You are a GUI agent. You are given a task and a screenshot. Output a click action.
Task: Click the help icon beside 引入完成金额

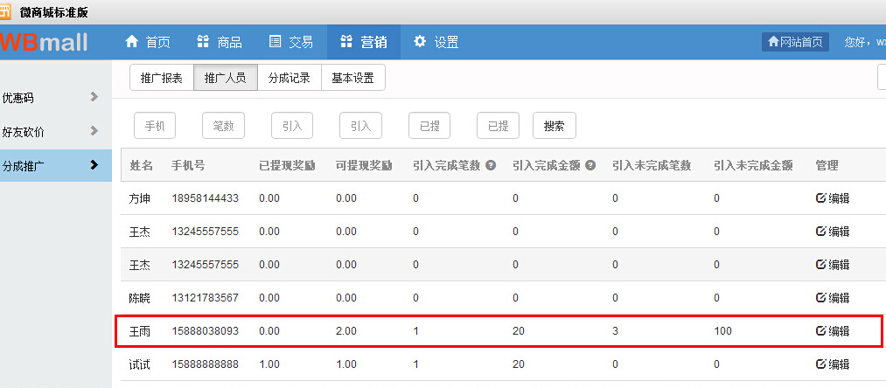coord(590,165)
